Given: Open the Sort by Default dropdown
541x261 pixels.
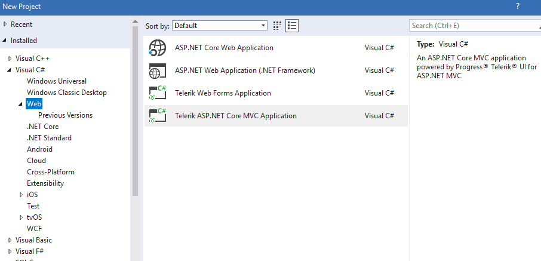Looking at the screenshot, I should pos(220,26).
